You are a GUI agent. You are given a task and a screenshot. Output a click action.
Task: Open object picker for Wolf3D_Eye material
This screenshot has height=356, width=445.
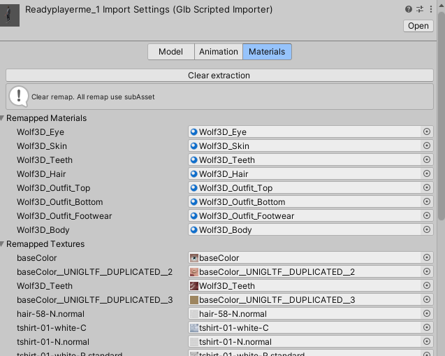(x=427, y=131)
